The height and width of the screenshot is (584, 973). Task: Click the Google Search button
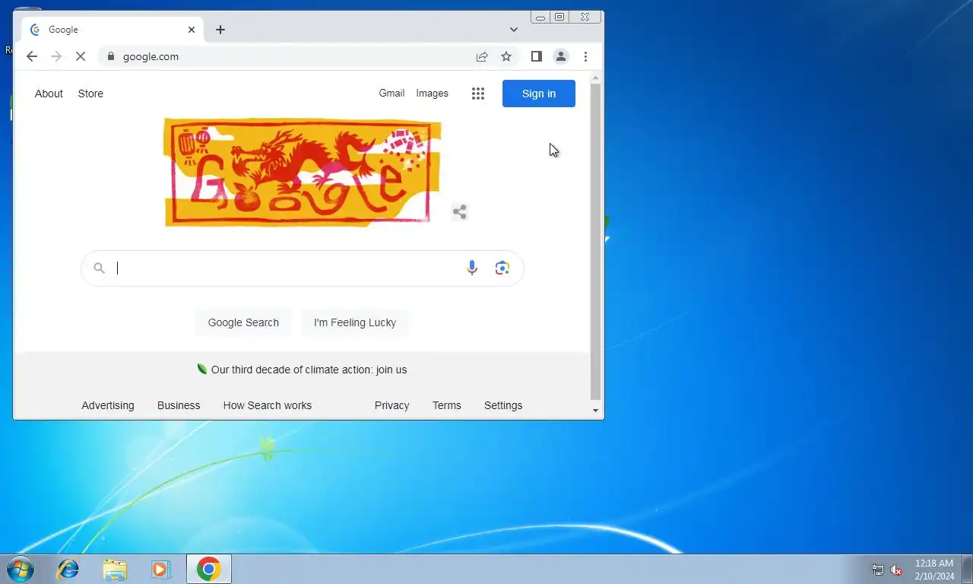(x=243, y=322)
